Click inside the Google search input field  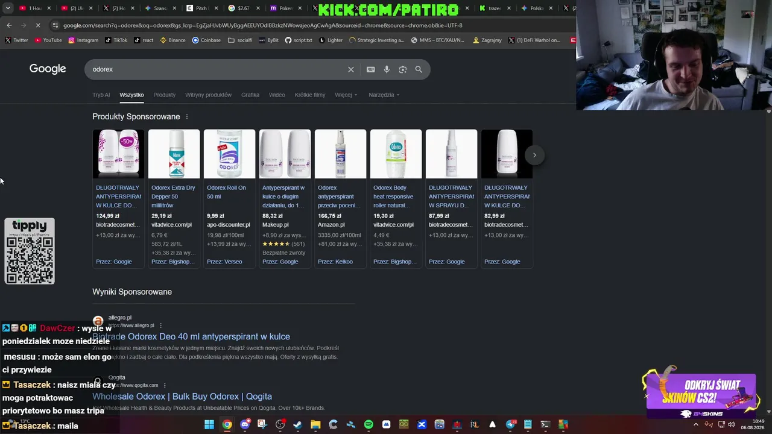(x=217, y=69)
